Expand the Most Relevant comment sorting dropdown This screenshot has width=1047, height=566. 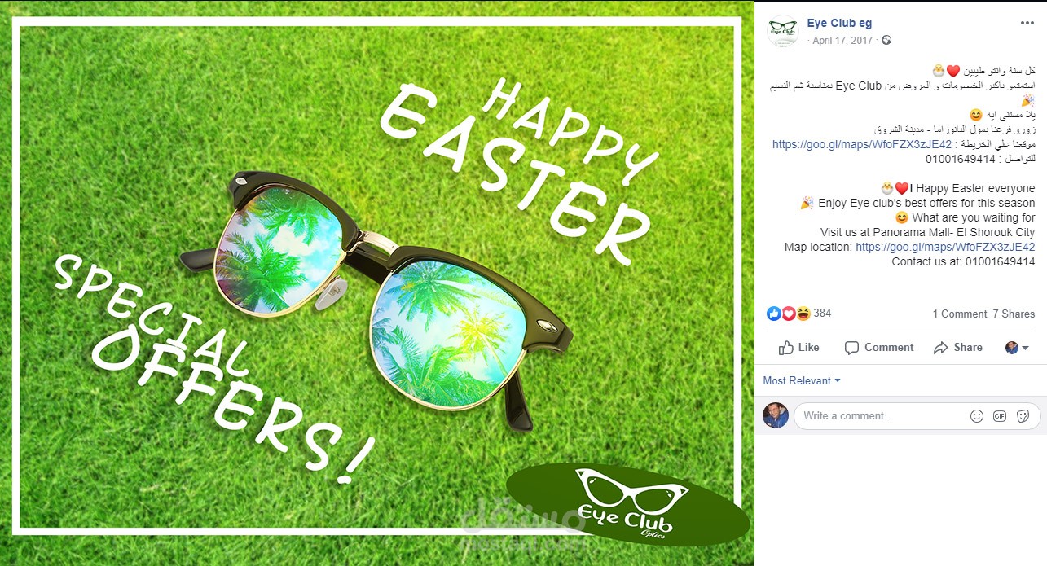coord(802,380)
